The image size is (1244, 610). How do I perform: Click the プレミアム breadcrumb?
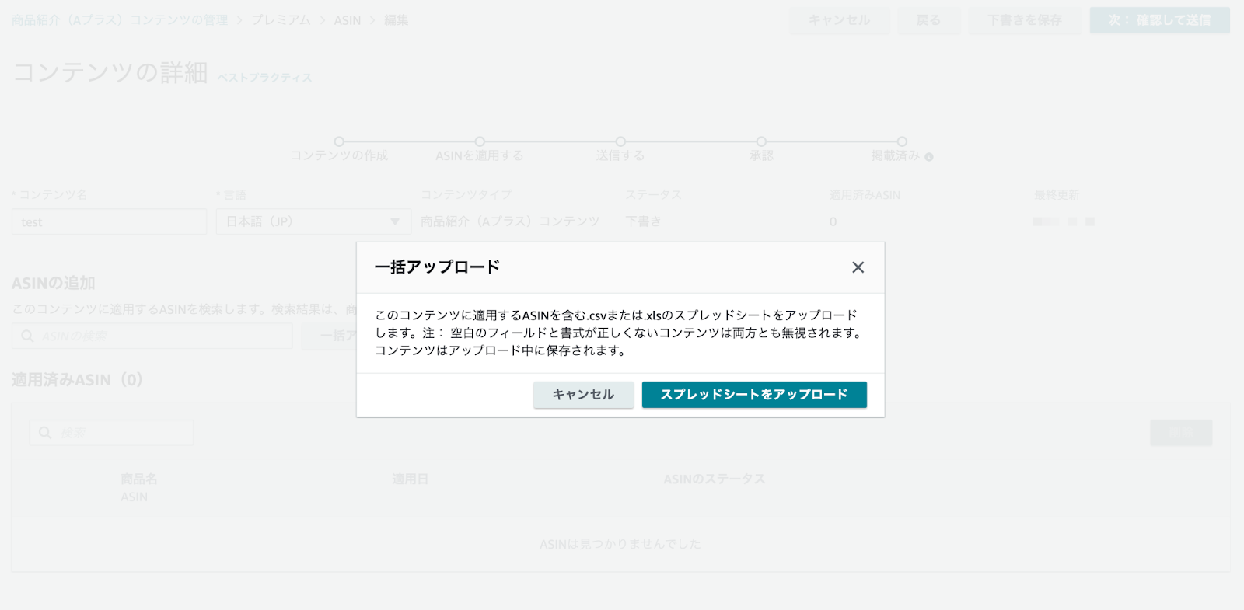[281, 20]
